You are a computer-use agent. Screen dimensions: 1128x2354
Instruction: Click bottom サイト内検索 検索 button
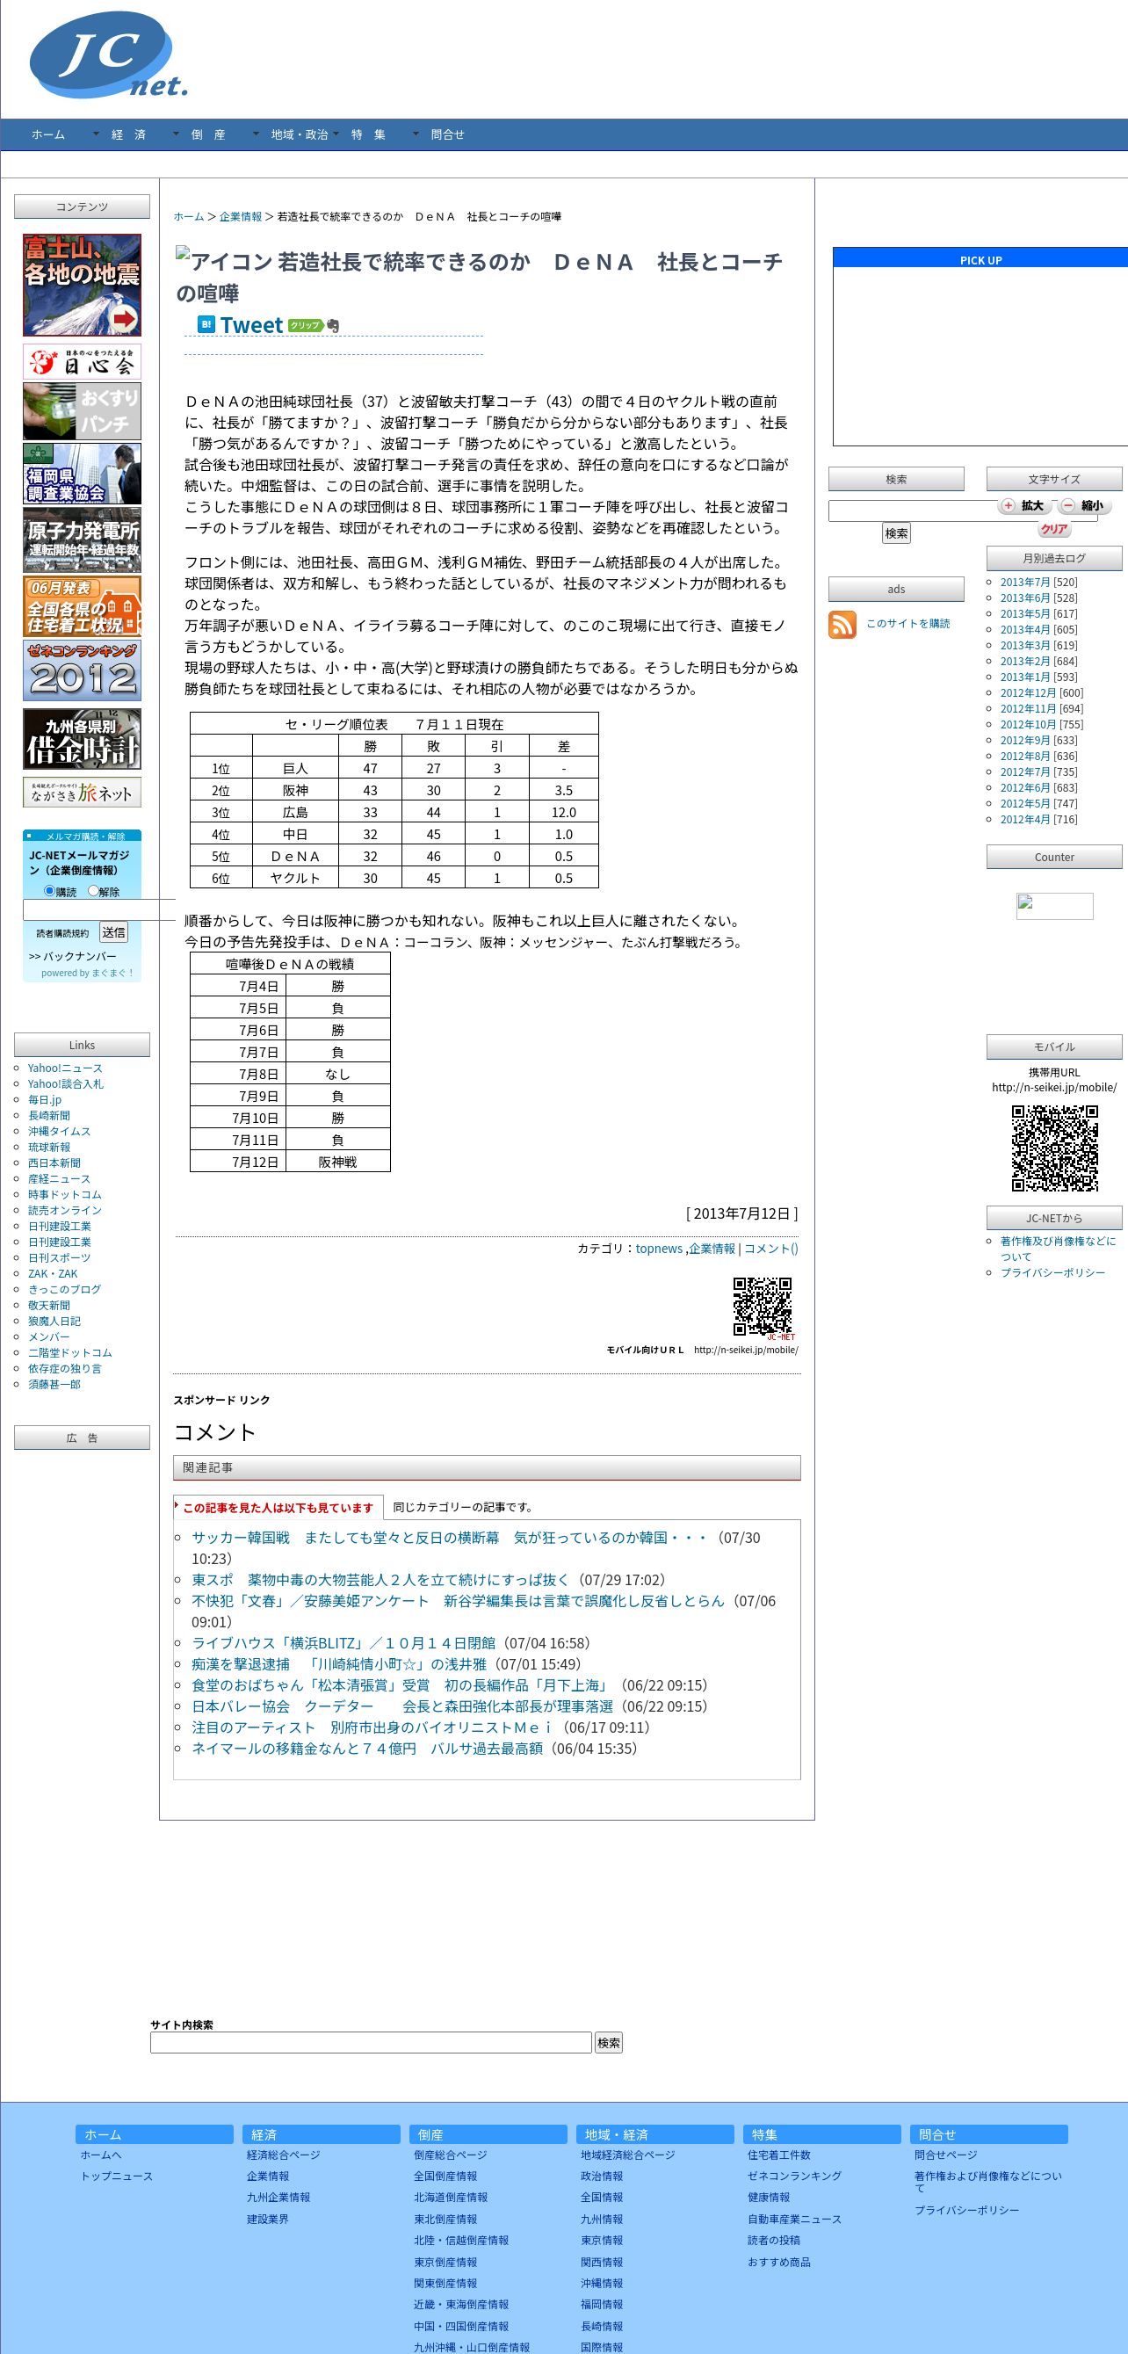[x=608, y=2042]
